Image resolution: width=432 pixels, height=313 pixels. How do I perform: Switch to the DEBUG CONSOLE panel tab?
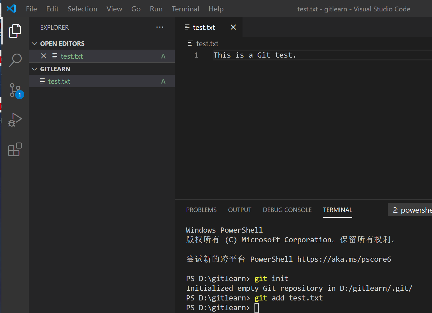tap(287, 210)
